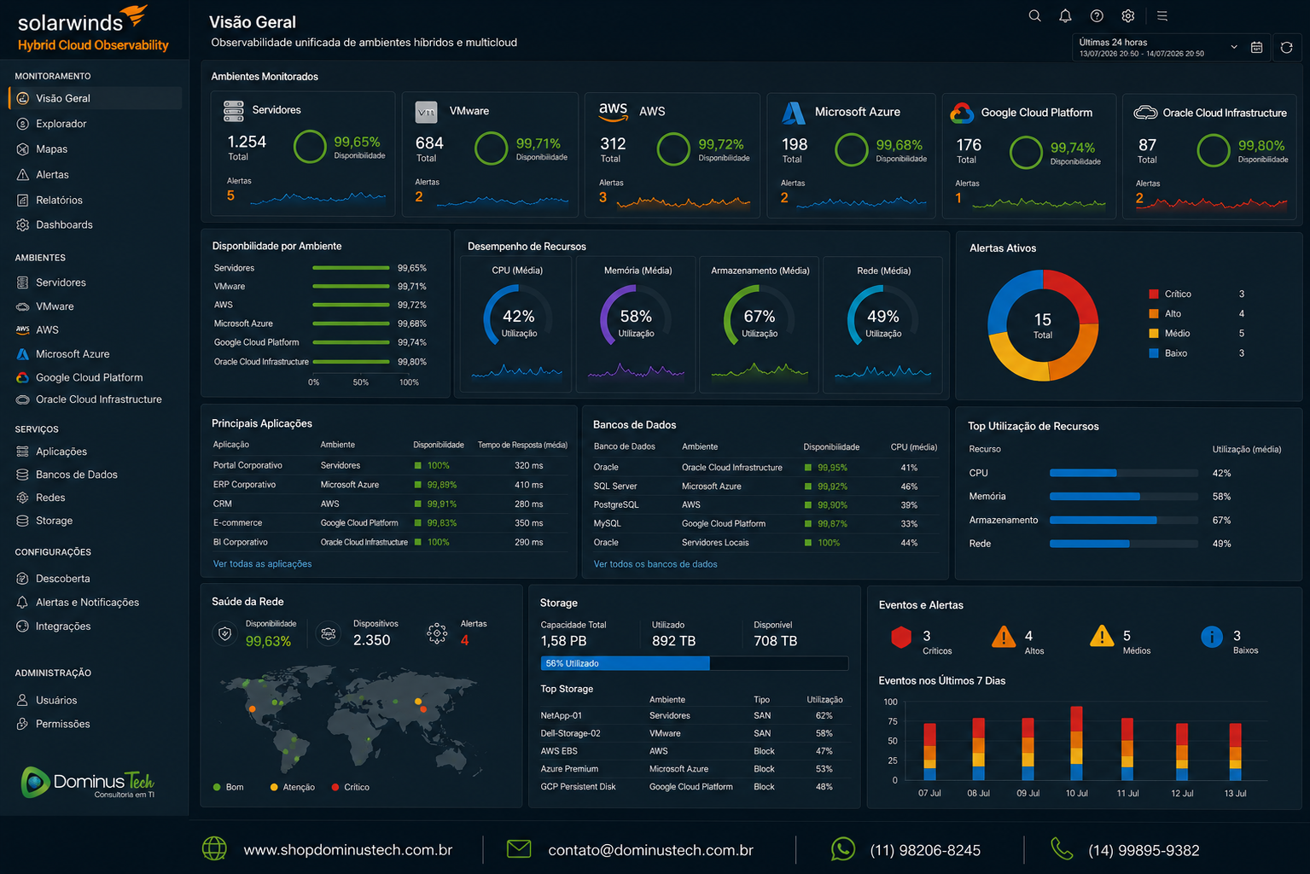Click the Microsoft Azure logo in its card

point(794,113)
